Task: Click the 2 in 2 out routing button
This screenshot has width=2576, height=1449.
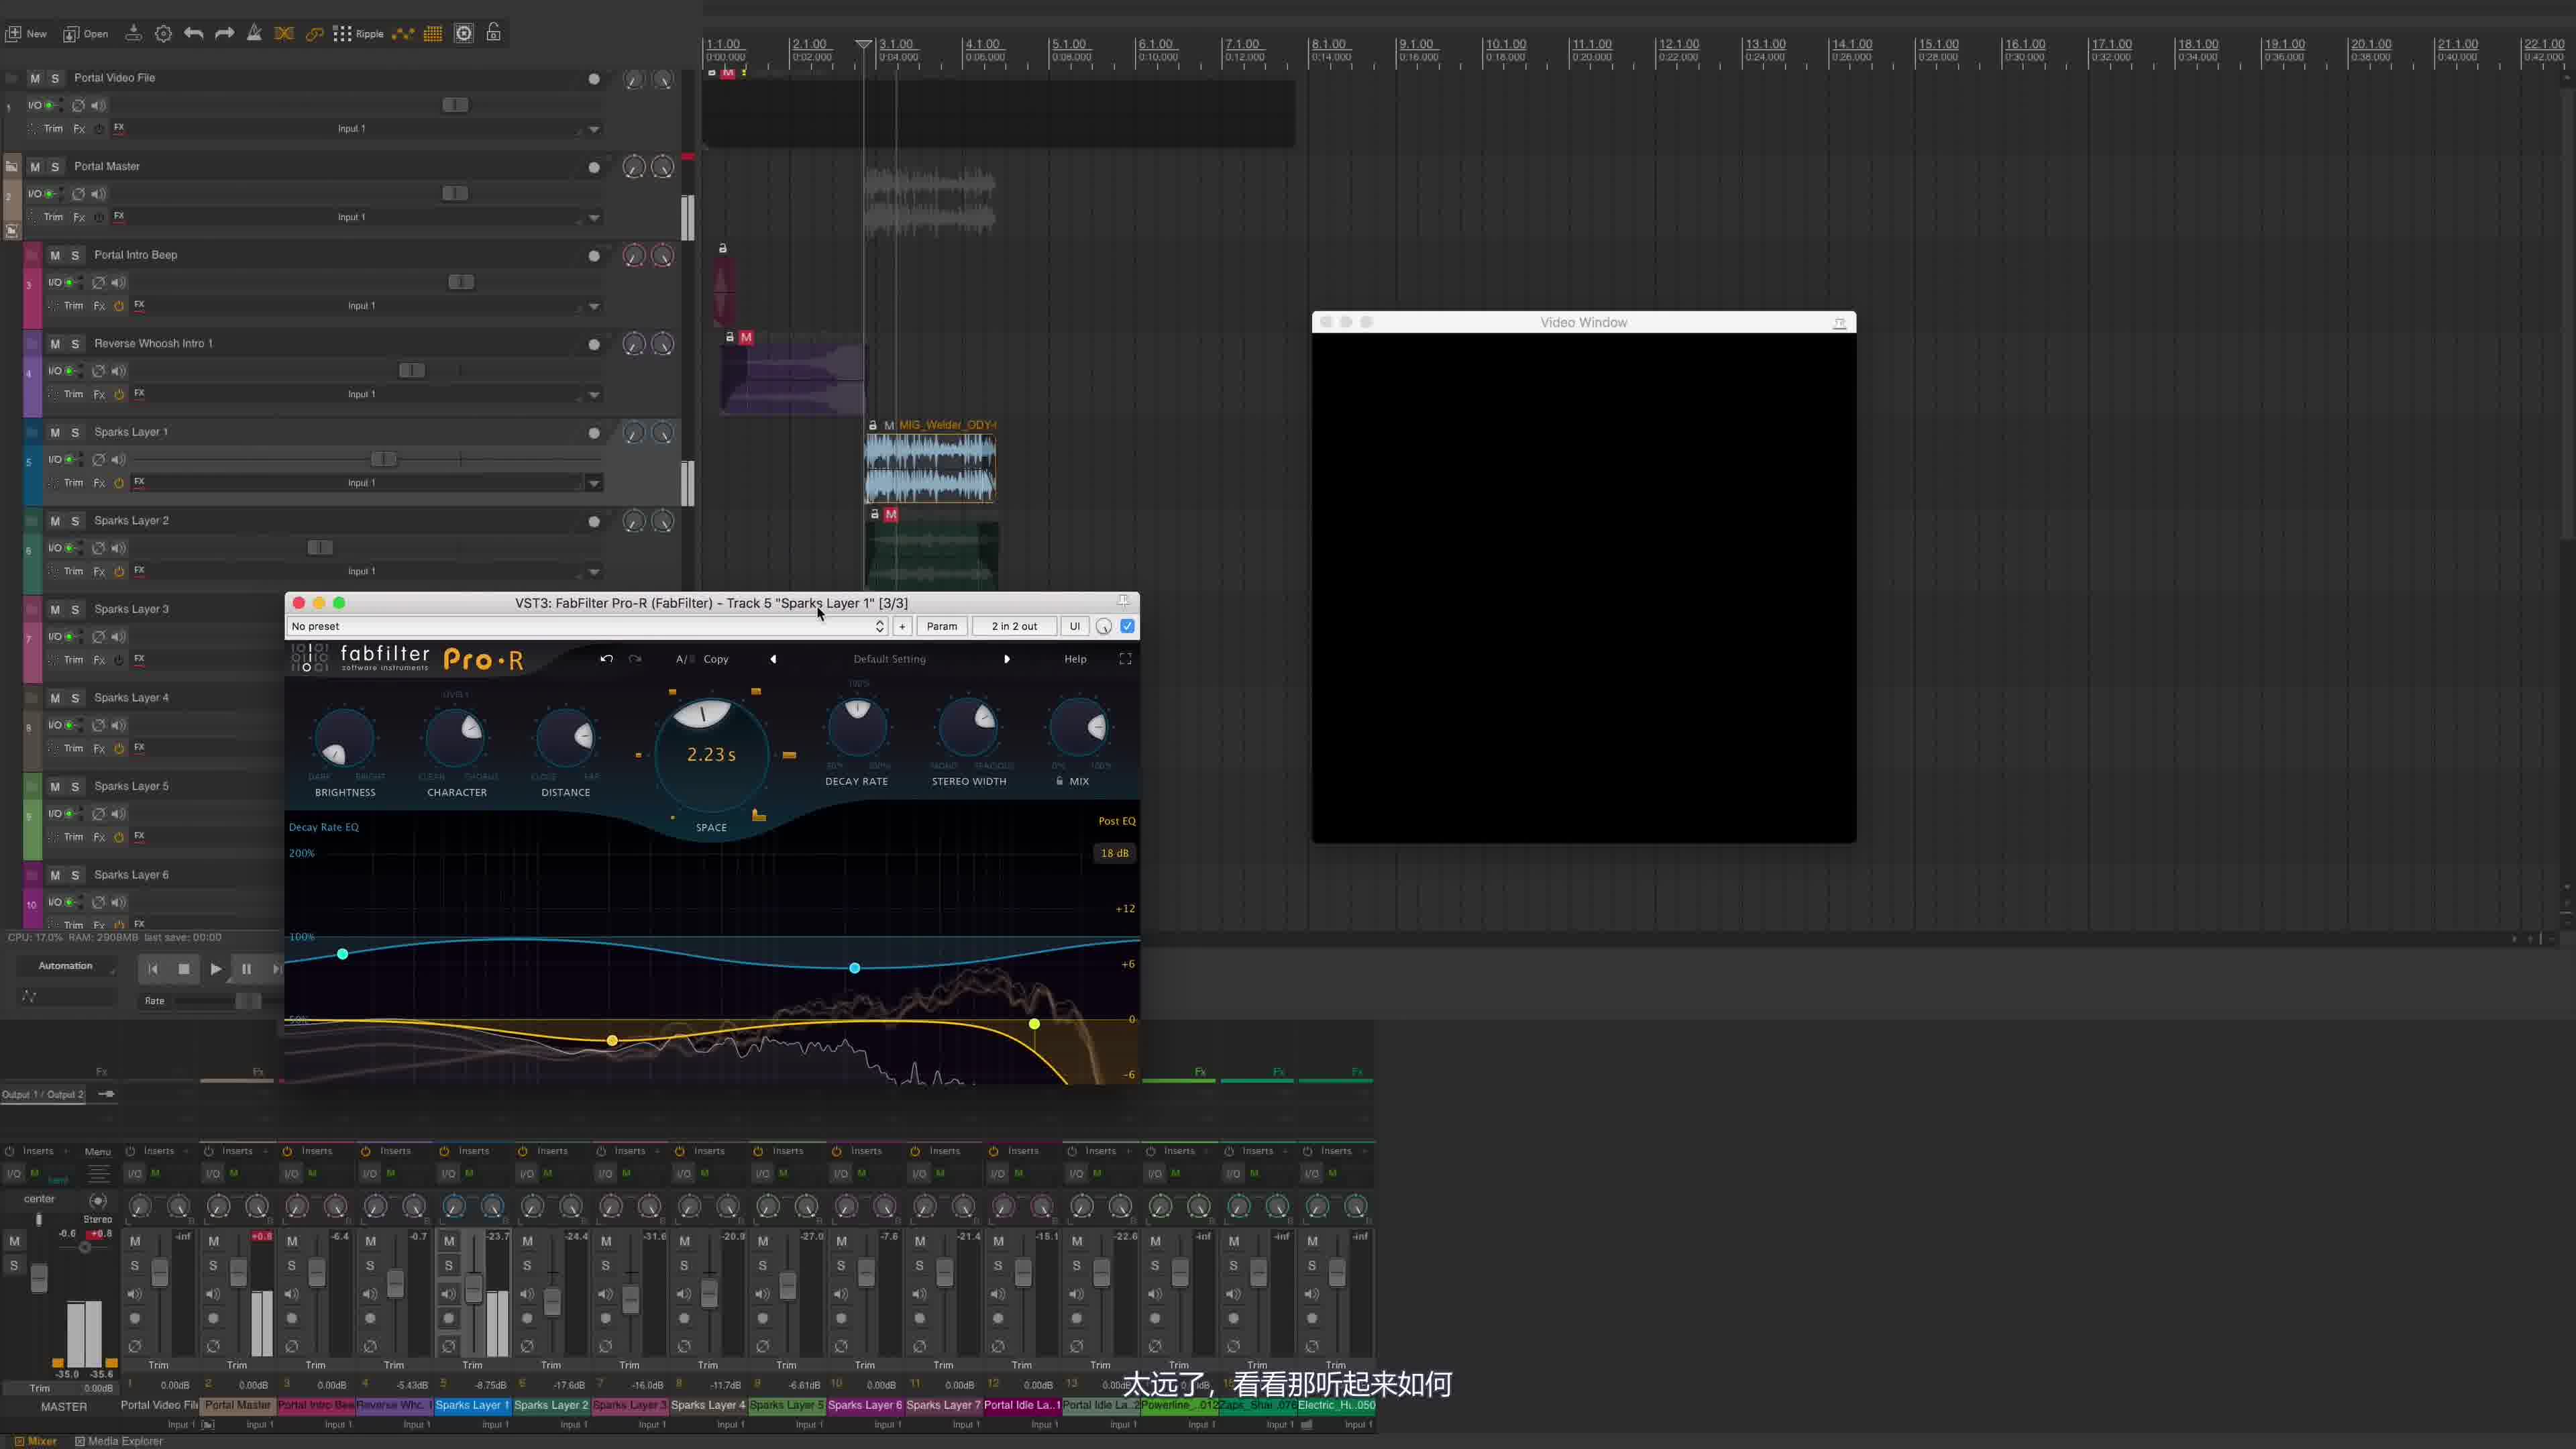Action: coord(1014,626)
